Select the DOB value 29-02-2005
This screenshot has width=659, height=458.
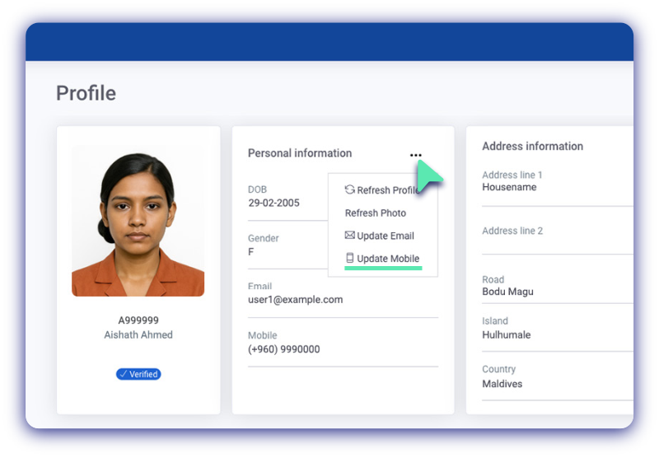(273, 203)
